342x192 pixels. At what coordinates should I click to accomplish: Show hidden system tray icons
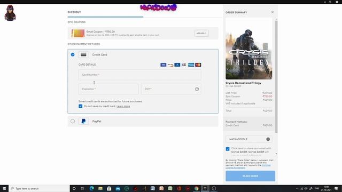click(297, 188)
